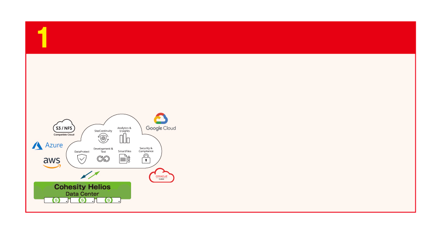434x234 pixels.
Task: Click the first Cohesity node under Data Center
Action: (x=56, y=200)
